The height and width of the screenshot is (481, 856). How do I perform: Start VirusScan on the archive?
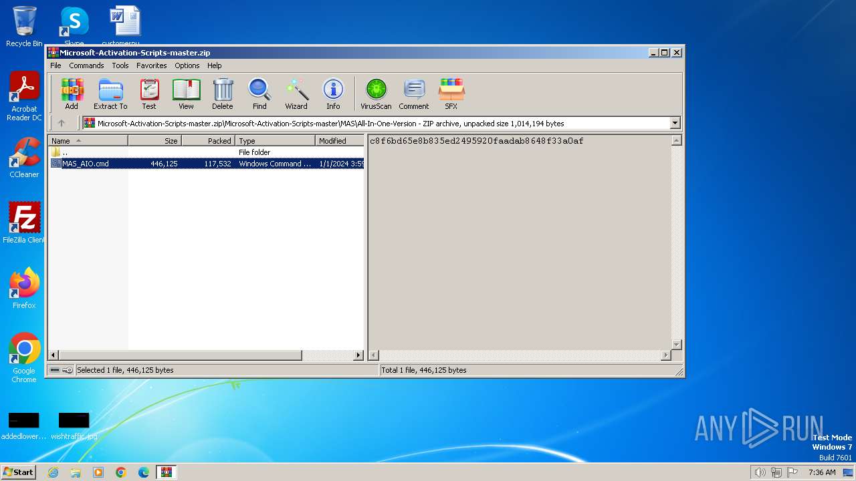(x=376, y=94)
